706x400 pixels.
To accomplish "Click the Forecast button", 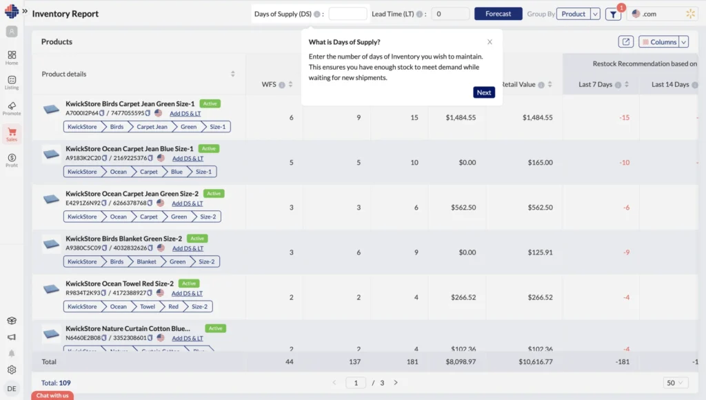I will point(498,14).
